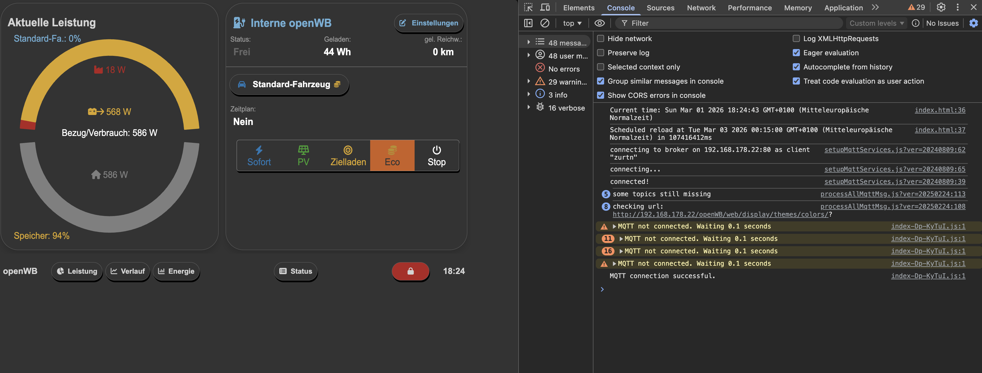Toggle the device toolbar icon

[x=545, y=8]
